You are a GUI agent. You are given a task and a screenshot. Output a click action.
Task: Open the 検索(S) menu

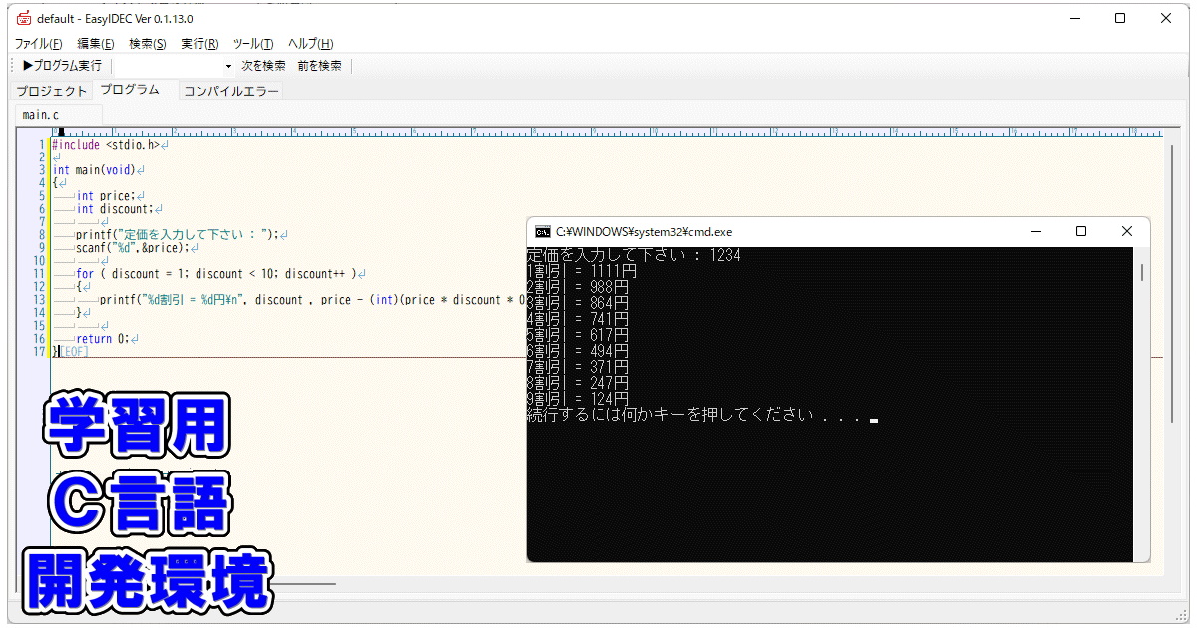(148, 44)
